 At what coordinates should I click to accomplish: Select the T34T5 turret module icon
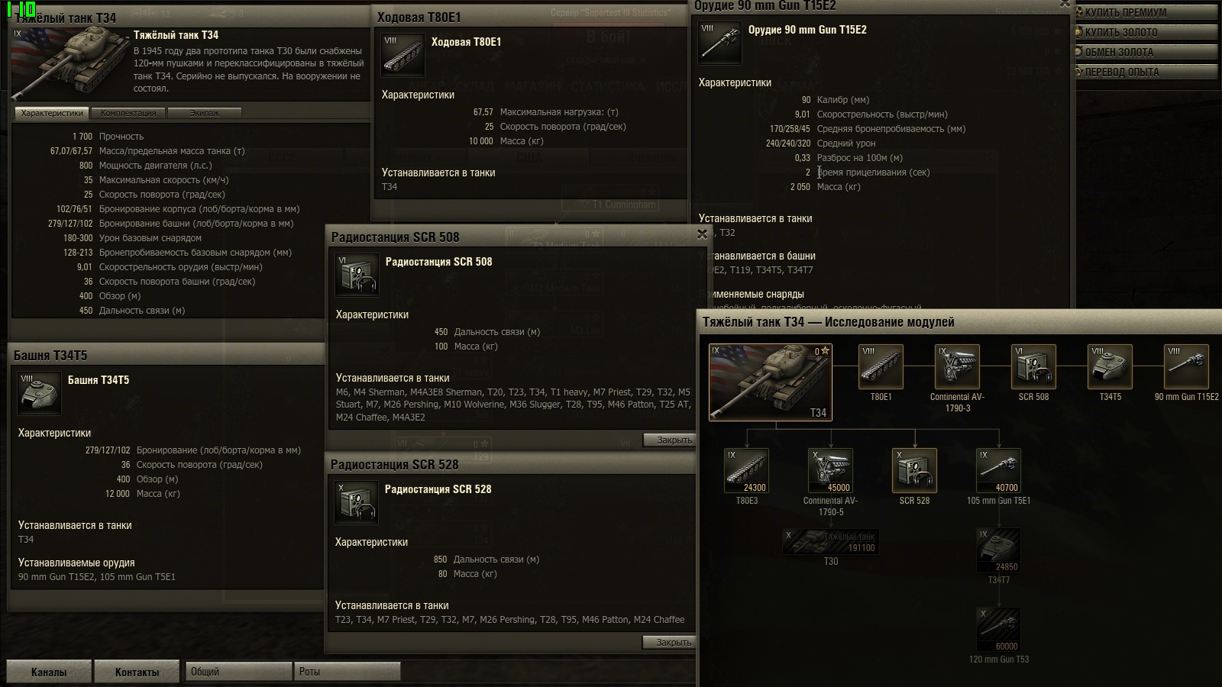[x=1110, y=367]
